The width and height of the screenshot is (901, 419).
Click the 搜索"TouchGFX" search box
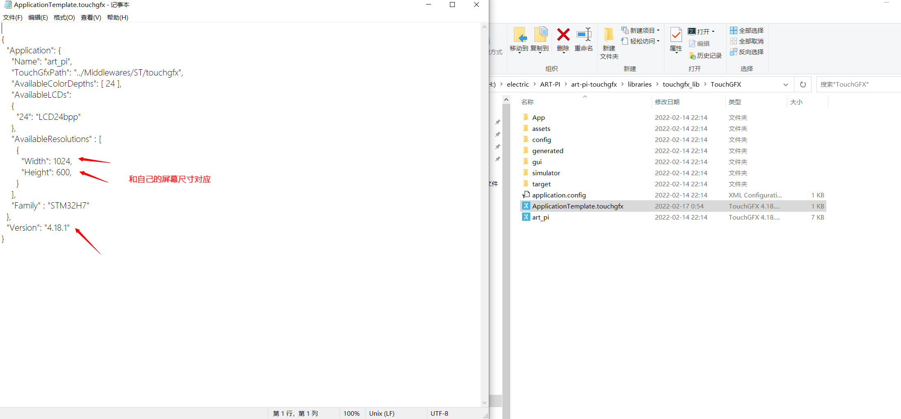[x=858, y=84]
